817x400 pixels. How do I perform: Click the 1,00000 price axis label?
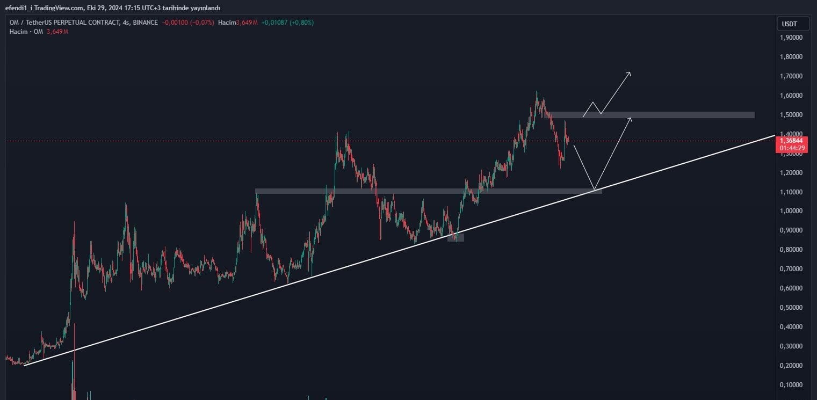click(x=791, y=211)
